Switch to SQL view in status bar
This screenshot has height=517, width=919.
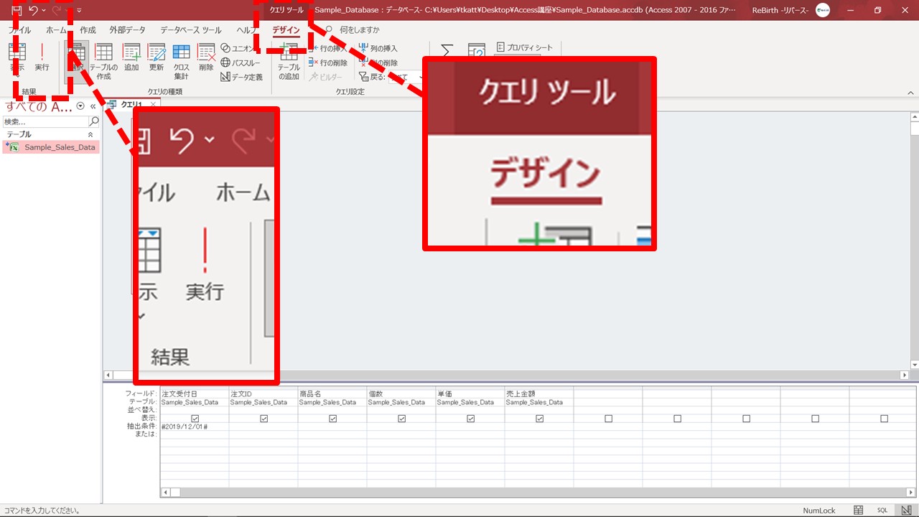(x=882, y=510)
